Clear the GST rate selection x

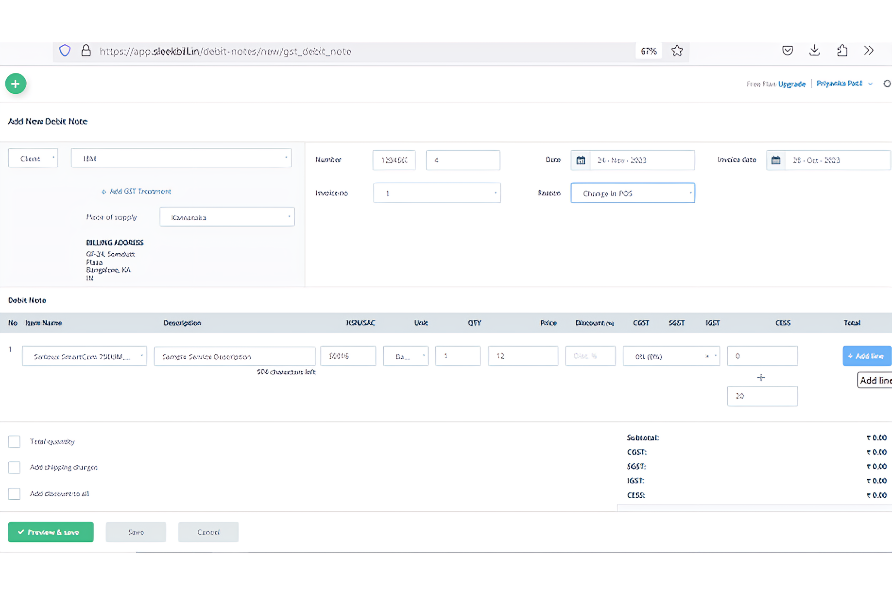[707, 356]
